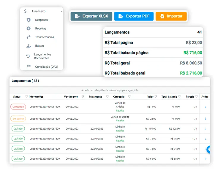This screenshot has width=220, height=173.
Task: Click the Despesas down-arrow icon
Action: [x=29, y=20]
